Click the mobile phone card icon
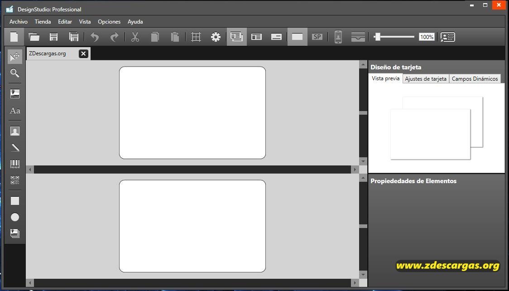Image resolution: width=509 pixels, height=291 pixels. coord(338,37)
